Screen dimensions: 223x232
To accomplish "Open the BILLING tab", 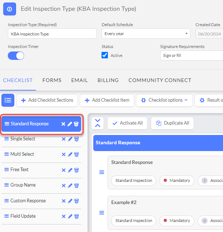I will (108, 80).
